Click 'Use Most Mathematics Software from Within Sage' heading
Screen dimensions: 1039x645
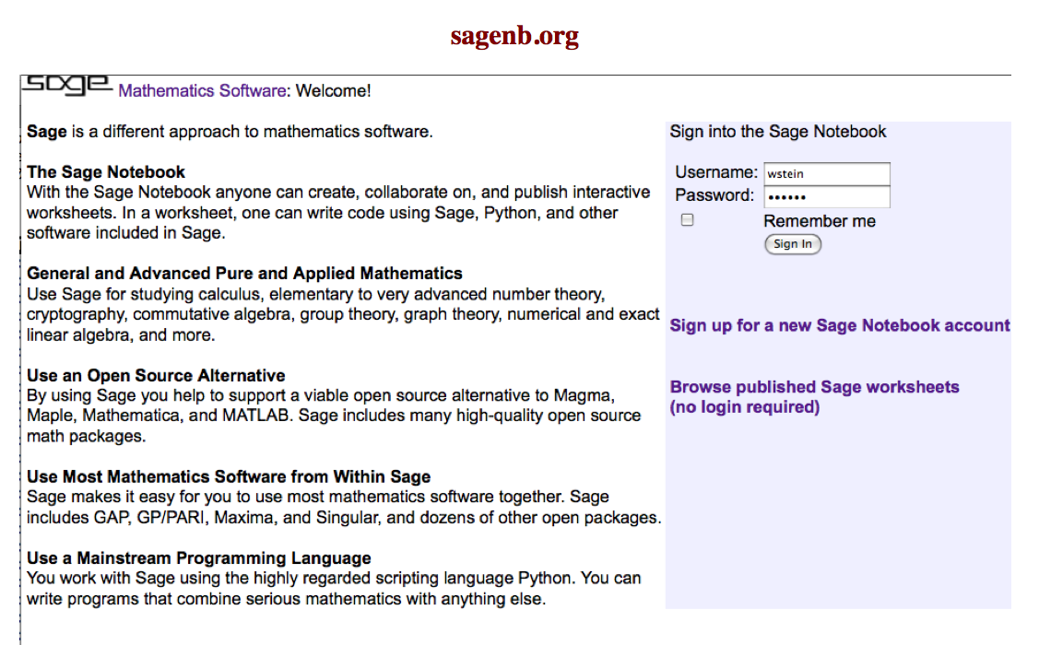[229, 476]
